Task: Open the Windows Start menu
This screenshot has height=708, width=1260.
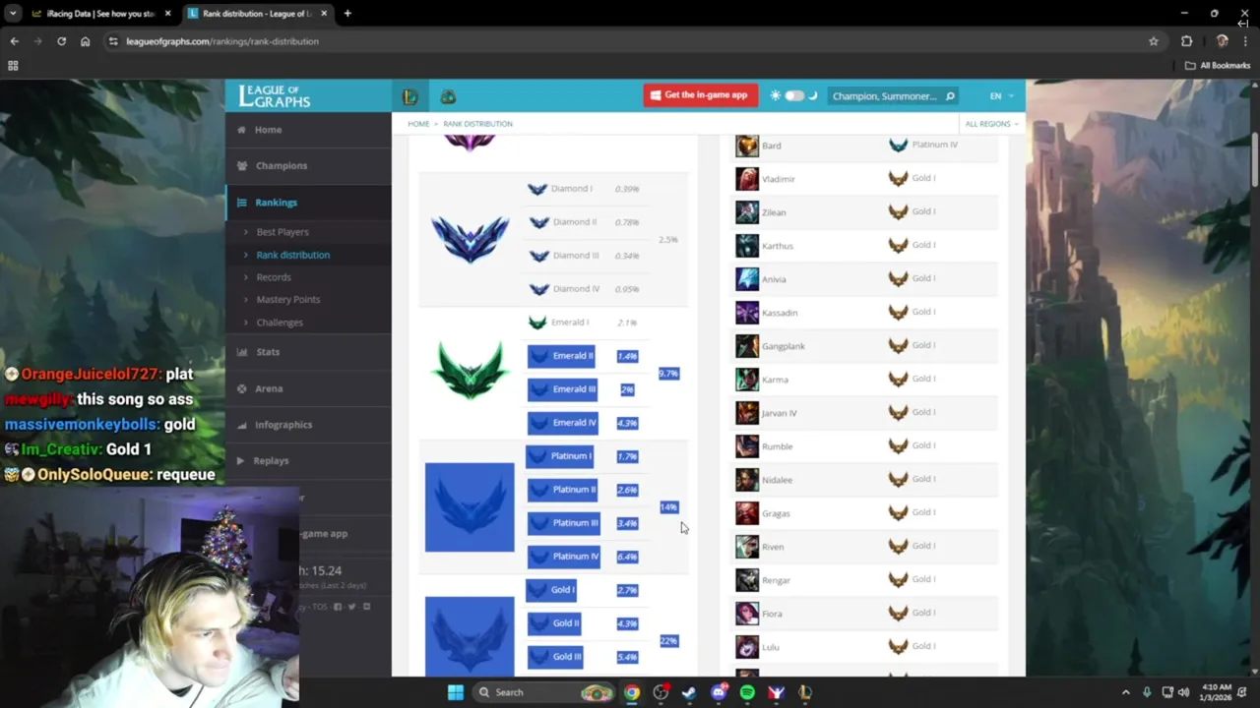Action: coord(455,692)
